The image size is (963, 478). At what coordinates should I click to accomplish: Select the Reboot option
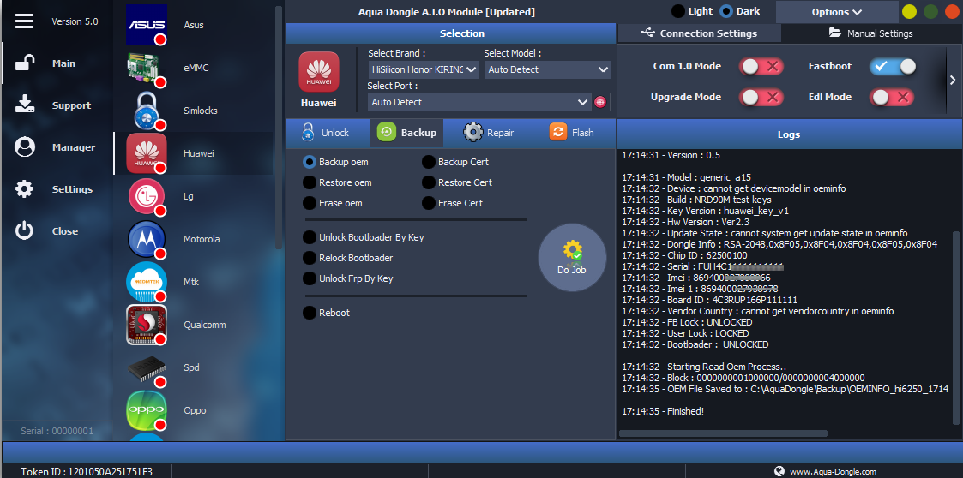[x=310, y=313]
